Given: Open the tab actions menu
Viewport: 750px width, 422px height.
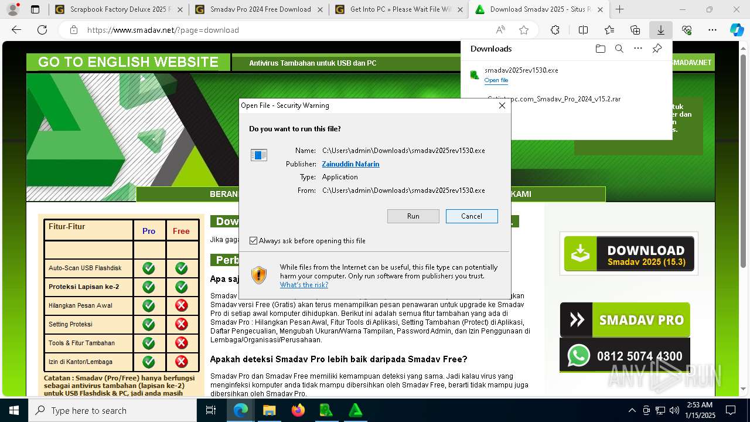Looking at the screenshot, I should click(x=35, y=9).
